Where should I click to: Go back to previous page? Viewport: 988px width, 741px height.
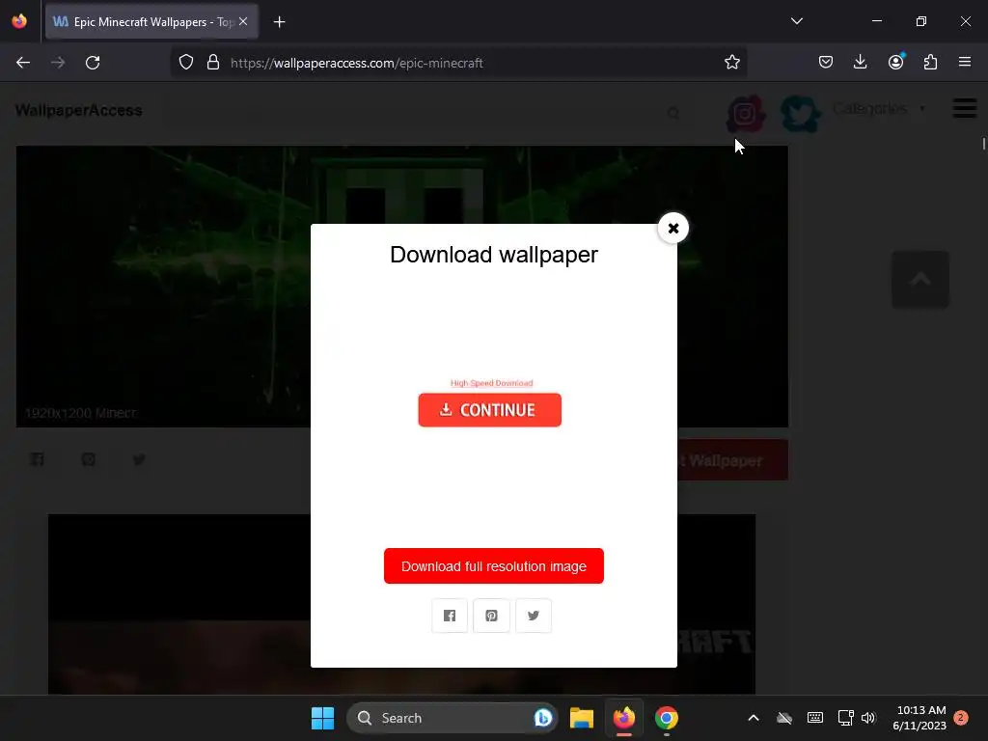tap(23, 63)
